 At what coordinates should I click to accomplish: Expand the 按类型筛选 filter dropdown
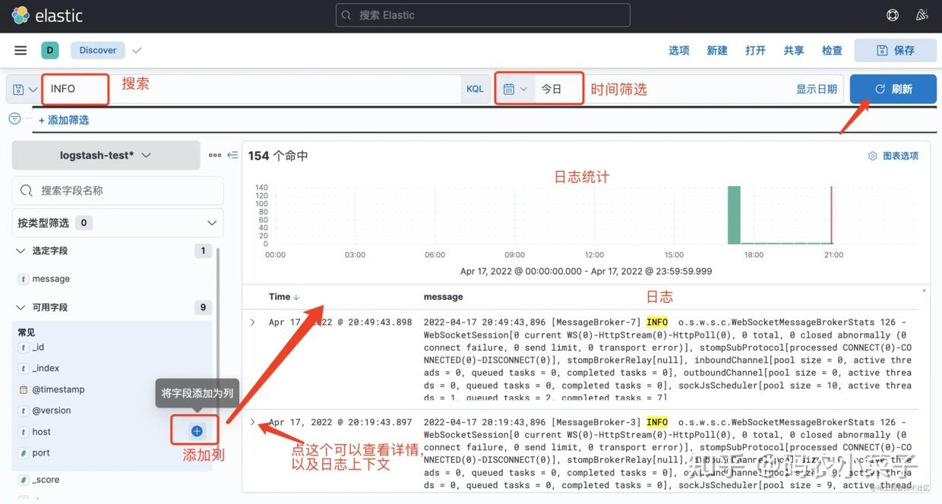tap(212, 222)
